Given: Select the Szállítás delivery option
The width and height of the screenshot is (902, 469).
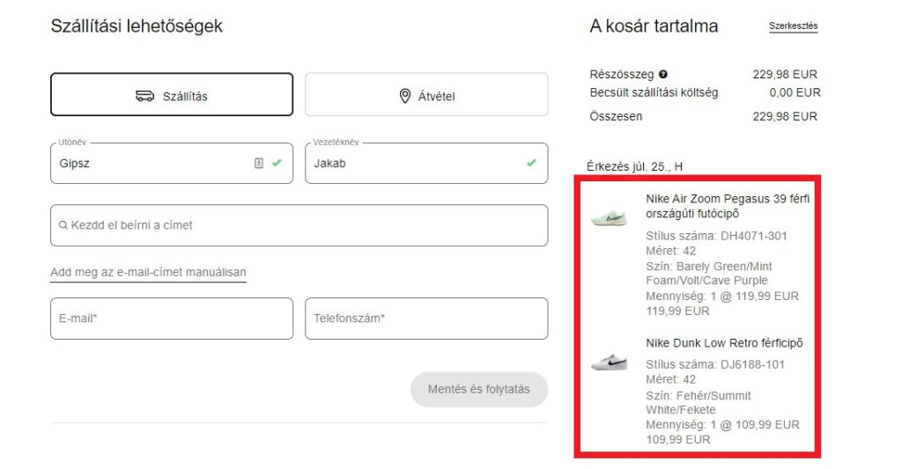Looking at the screenshot, I should tap(172, 94).
